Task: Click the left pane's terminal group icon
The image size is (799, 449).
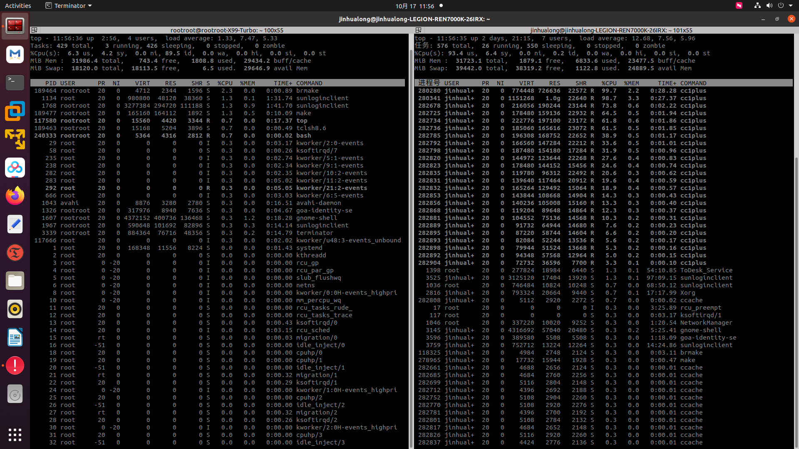Action: pyautogui.click(x=35, y=30)
